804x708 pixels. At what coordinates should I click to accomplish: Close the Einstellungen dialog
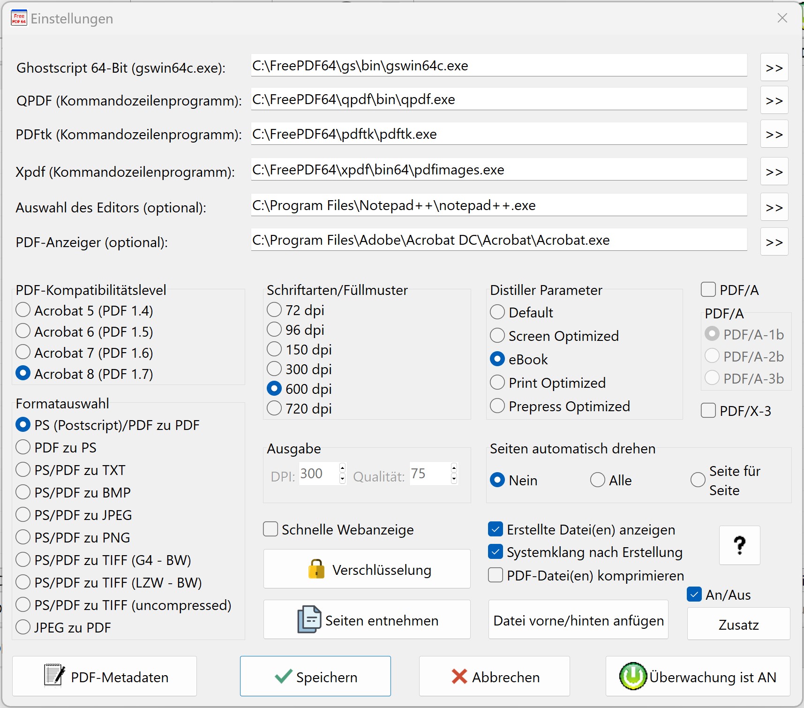click(782, 18)
